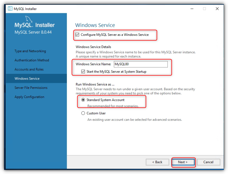Screen dimensions: 228x174
Task: Click the MySQL Installer title bar icon
Action: click(x=10, y=8)
